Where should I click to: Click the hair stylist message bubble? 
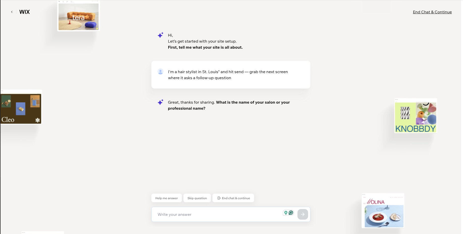click(x=230, y=75)
